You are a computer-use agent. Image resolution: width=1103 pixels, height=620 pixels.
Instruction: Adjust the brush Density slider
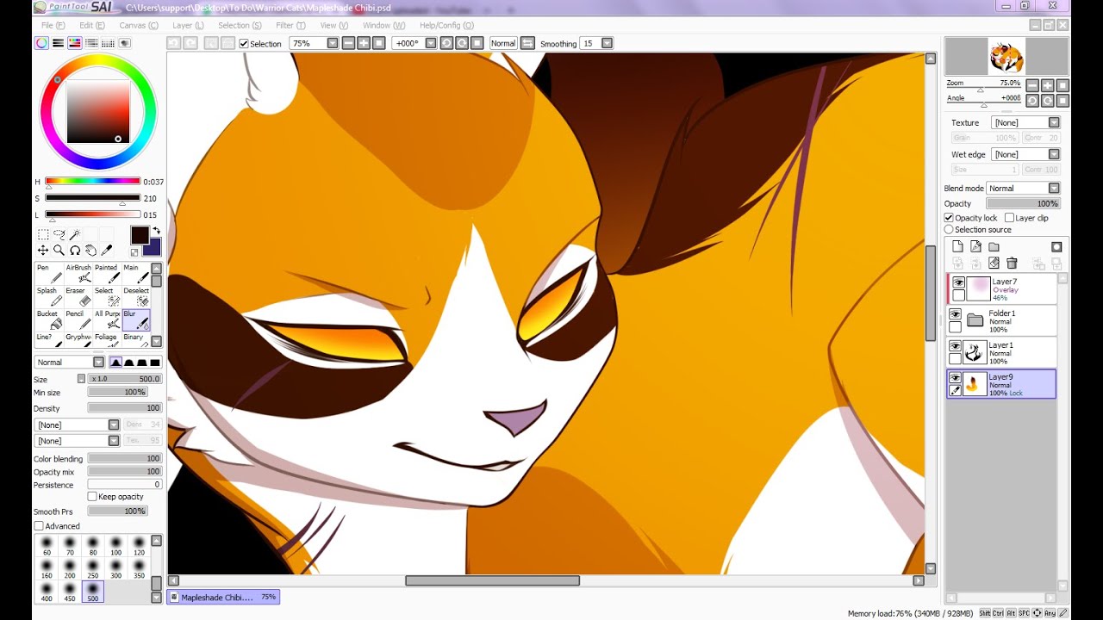tap(125, 408)
